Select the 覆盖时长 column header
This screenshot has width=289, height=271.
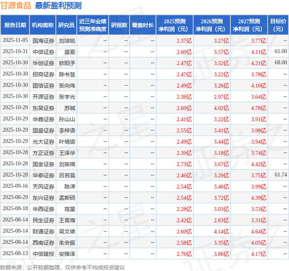pyautogui.click(x=143, y=25)
